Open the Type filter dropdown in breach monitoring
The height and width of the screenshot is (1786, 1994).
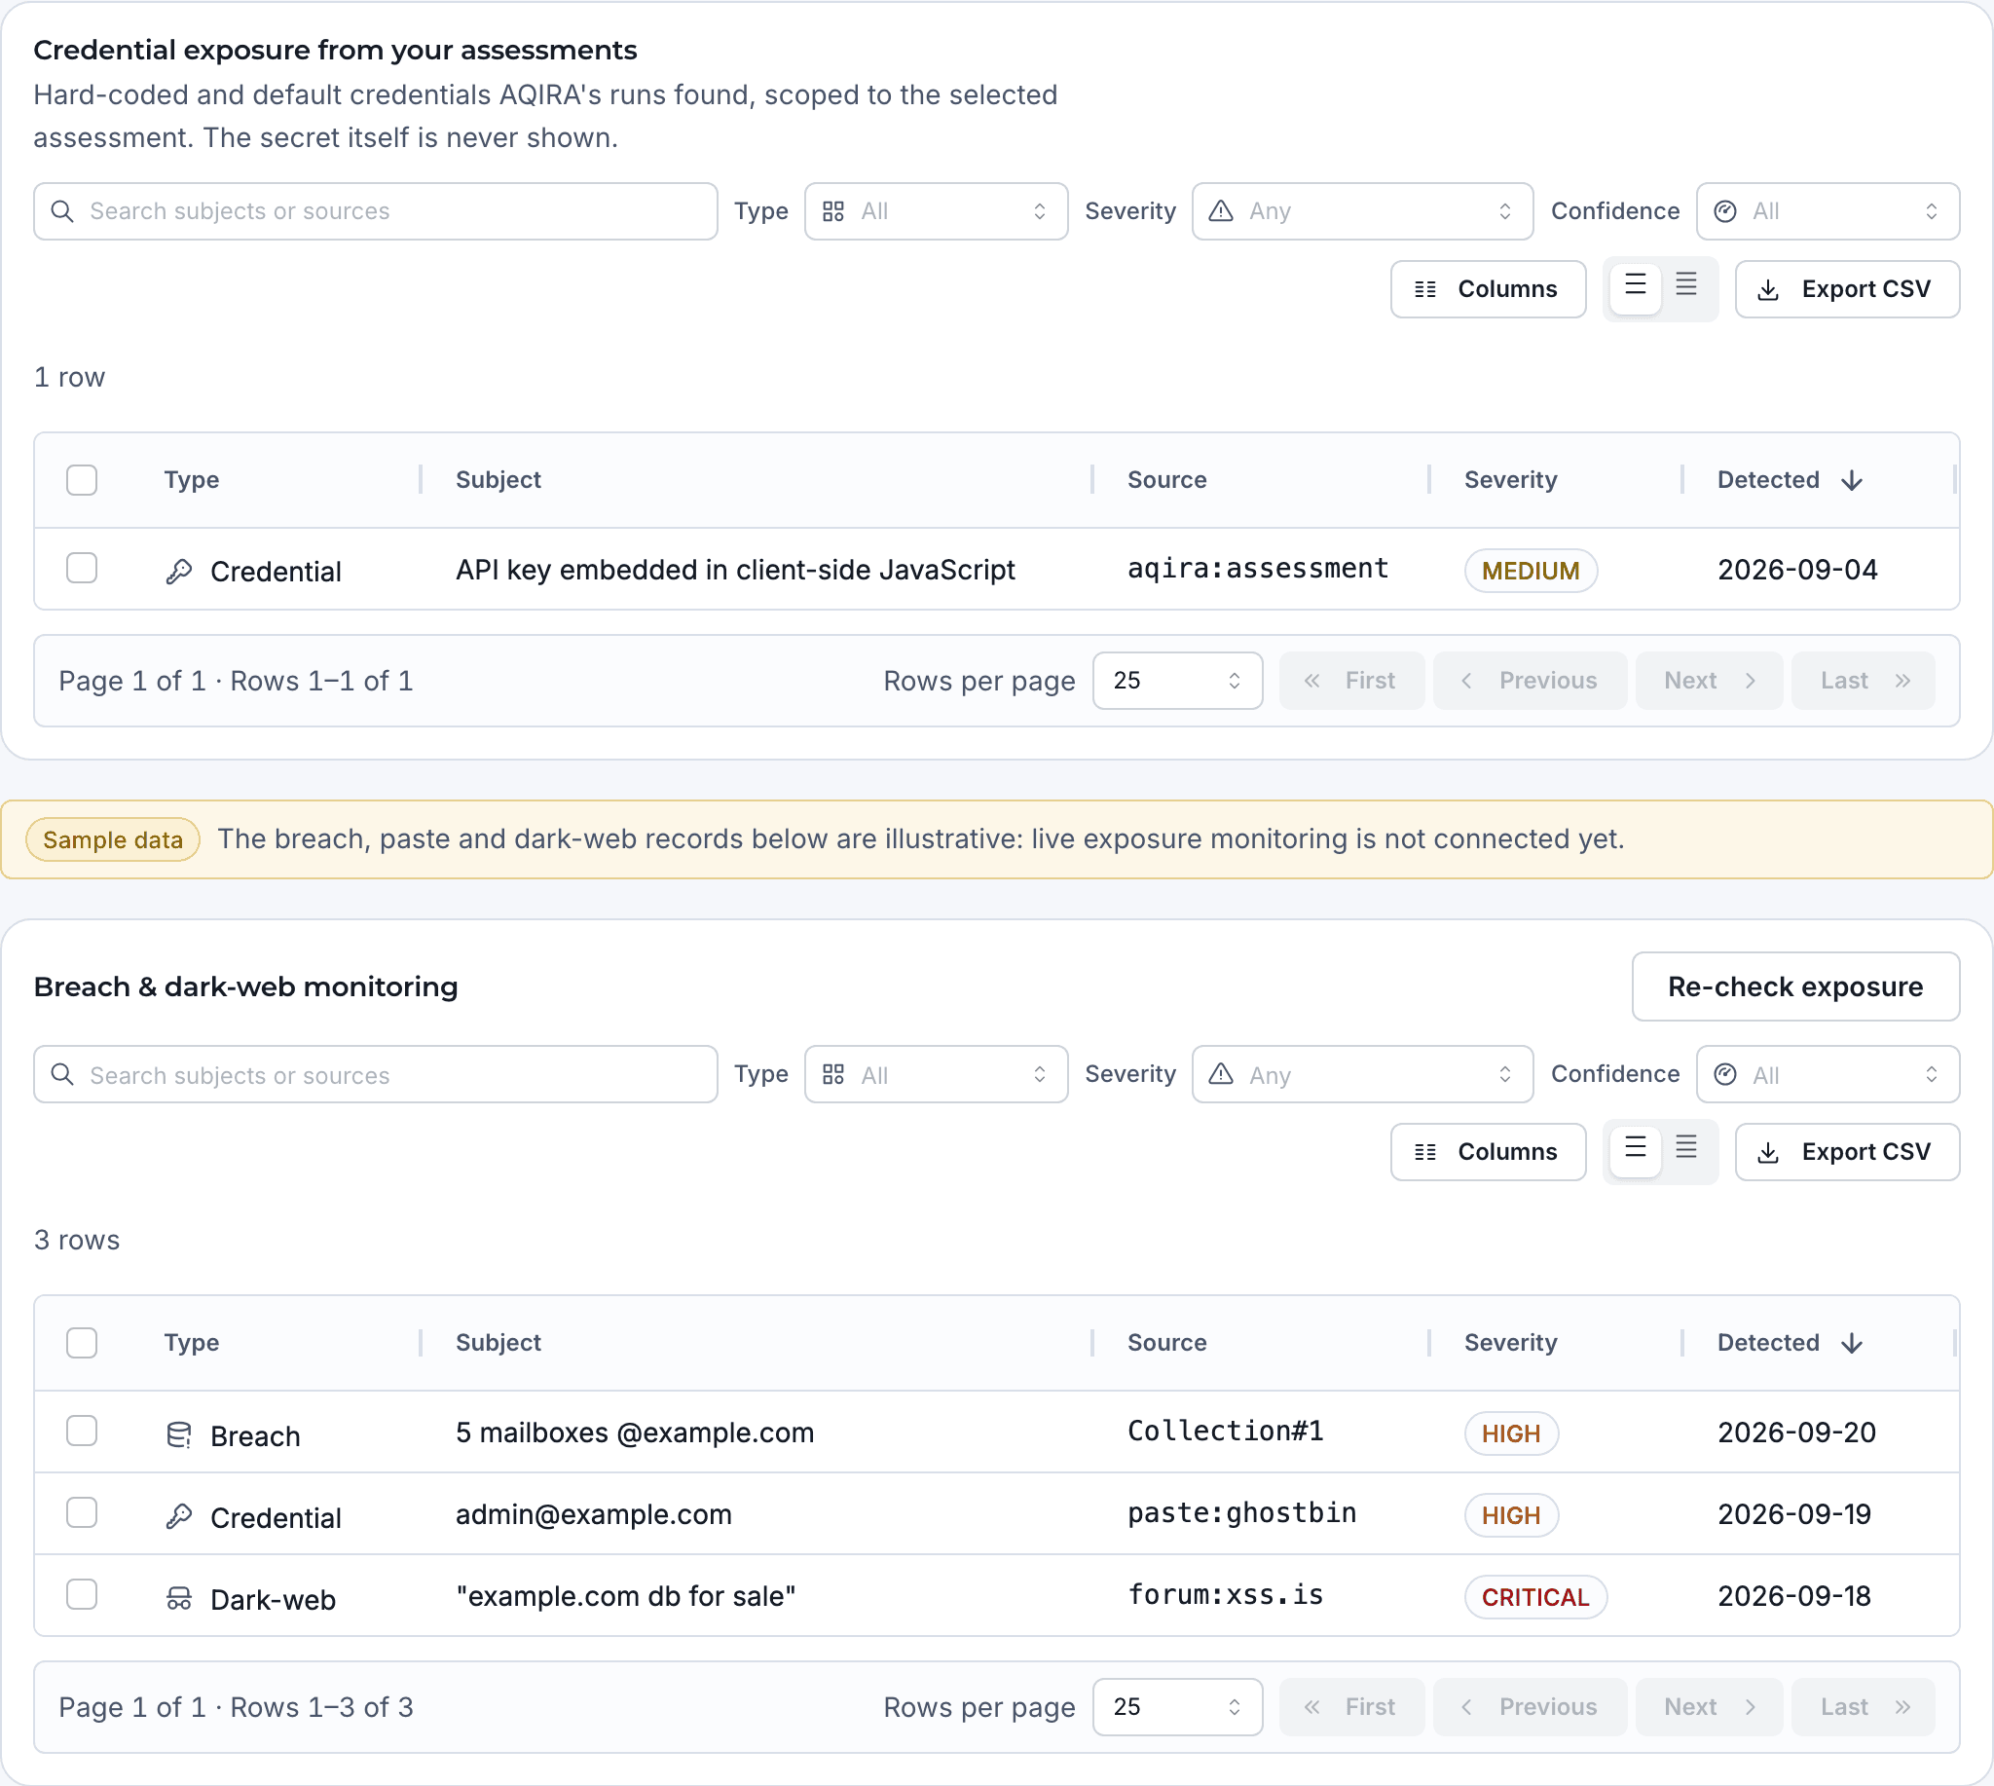click(x=937, y=1074)
